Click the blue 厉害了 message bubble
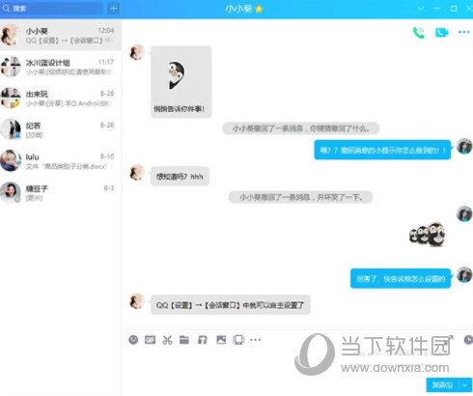 pos(401,278)
